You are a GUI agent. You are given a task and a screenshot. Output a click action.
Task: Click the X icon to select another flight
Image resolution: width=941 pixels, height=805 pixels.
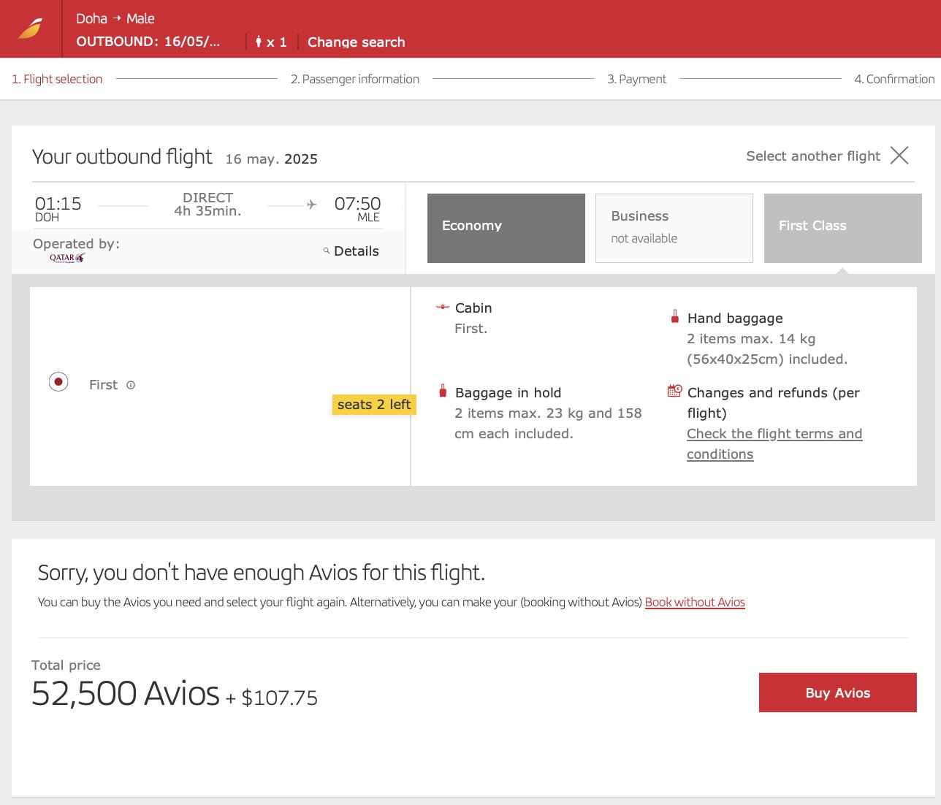click(x=899, y=155)
